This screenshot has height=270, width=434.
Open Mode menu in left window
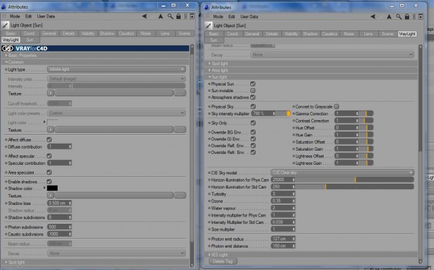pyautogui.click(x=15, y=16)
